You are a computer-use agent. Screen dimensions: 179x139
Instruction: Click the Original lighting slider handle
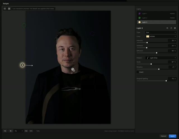click(x=166, y=81)
